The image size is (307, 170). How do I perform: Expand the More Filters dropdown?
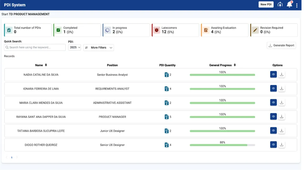(99, 47)
